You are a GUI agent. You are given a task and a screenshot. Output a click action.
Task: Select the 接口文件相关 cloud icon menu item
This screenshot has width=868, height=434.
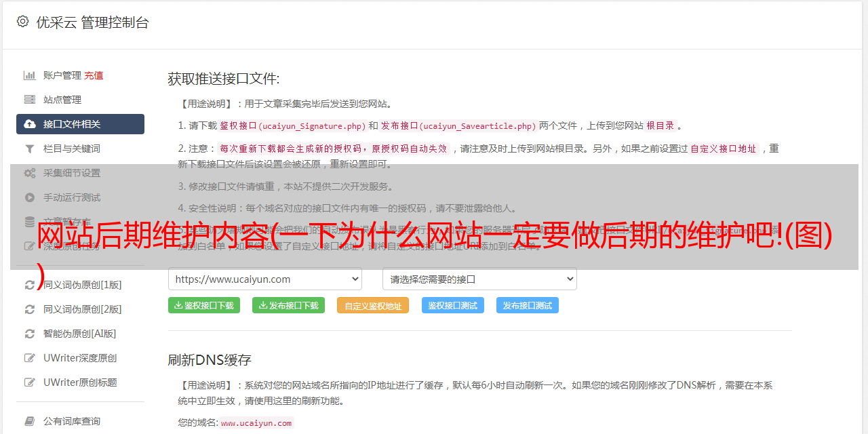click(80, 124)
